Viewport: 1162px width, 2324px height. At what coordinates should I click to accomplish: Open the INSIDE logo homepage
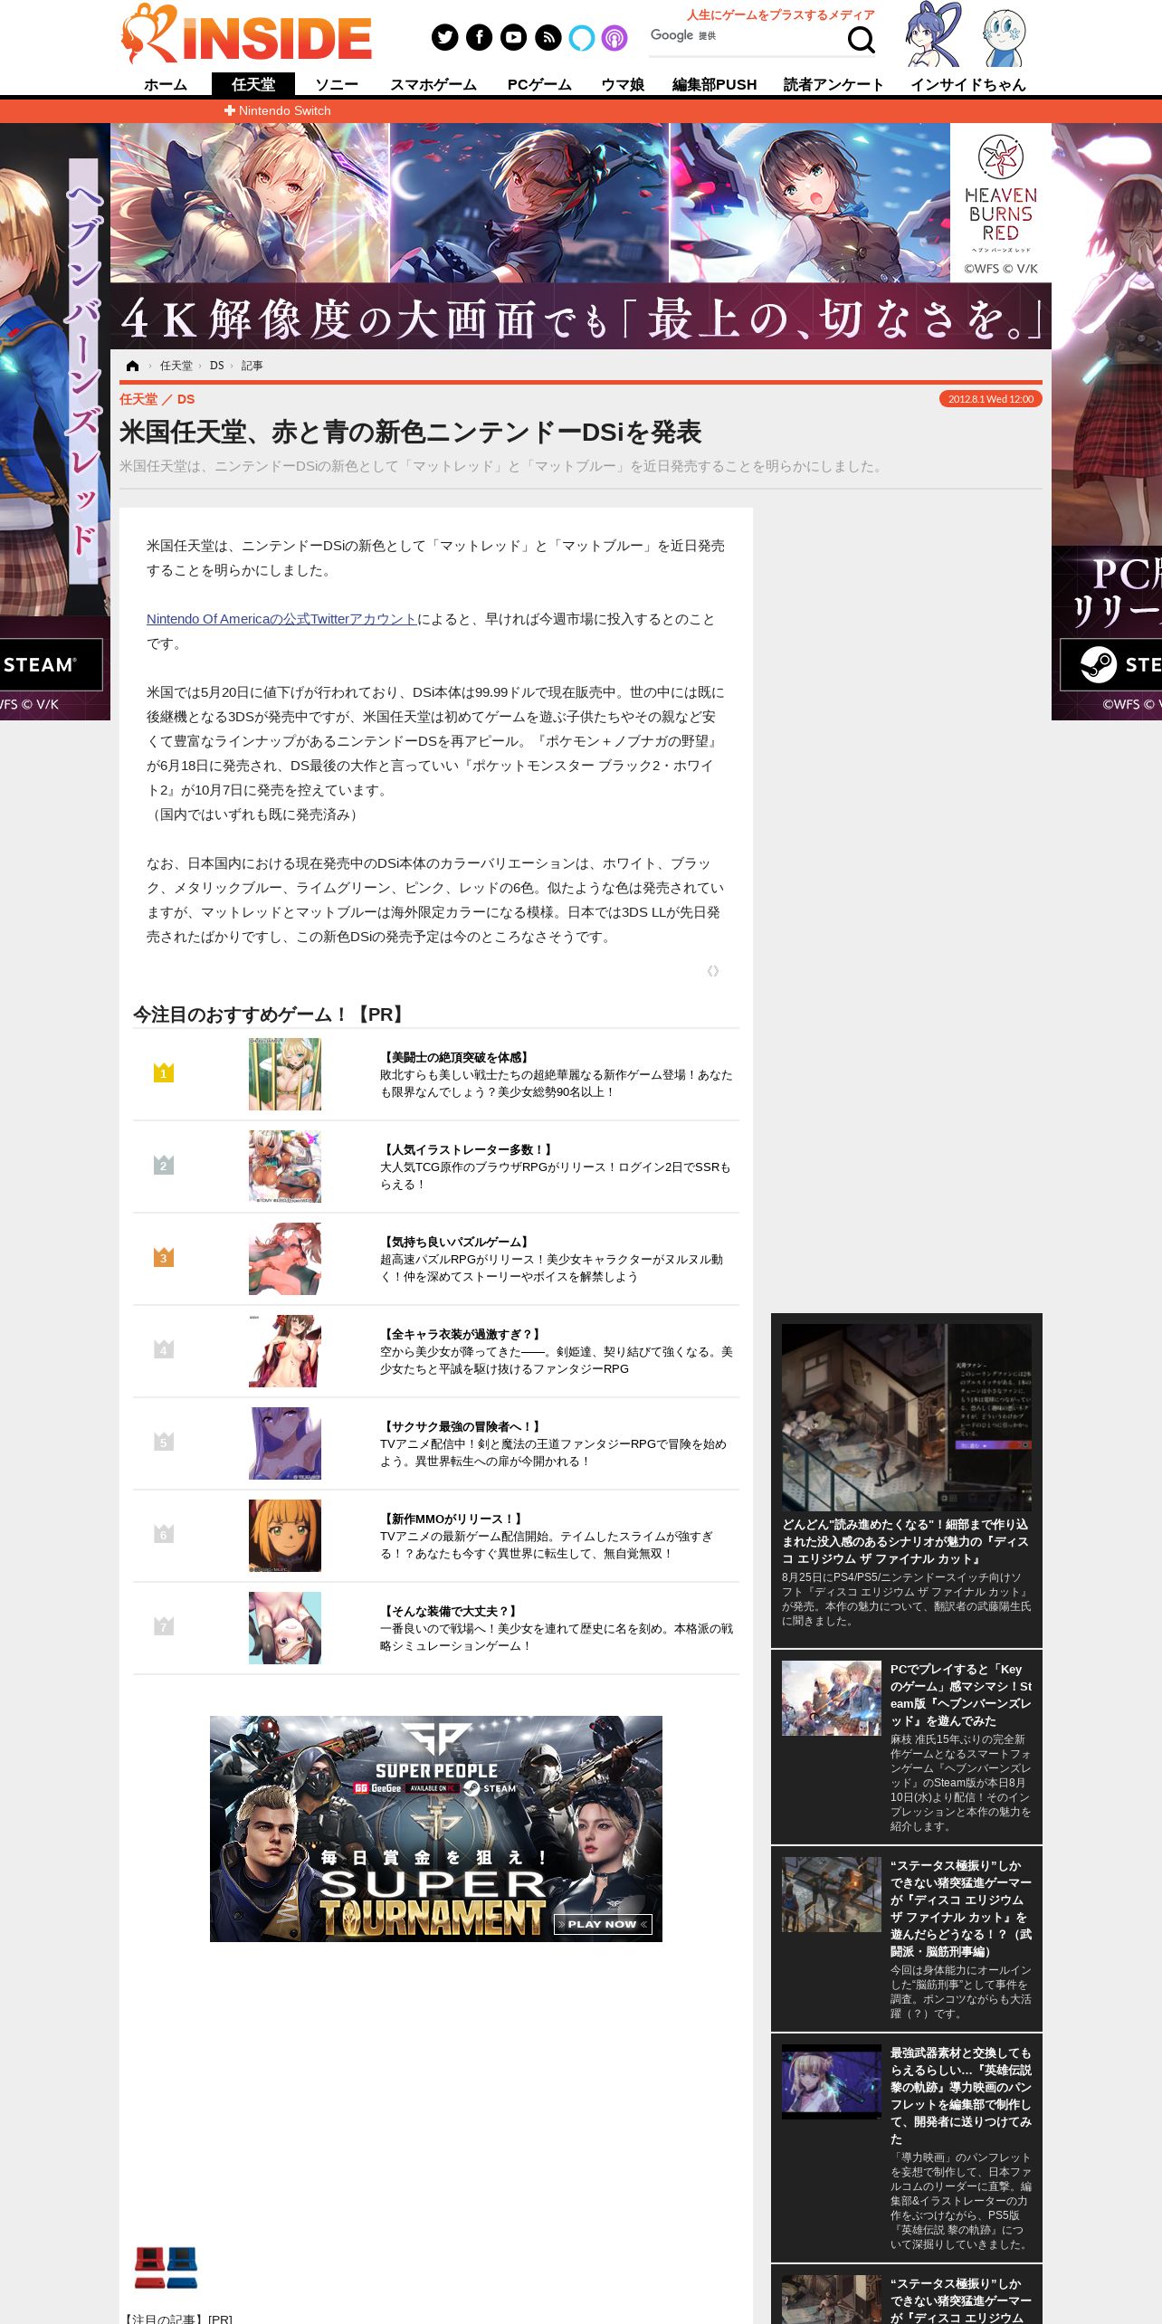point(246,33)
